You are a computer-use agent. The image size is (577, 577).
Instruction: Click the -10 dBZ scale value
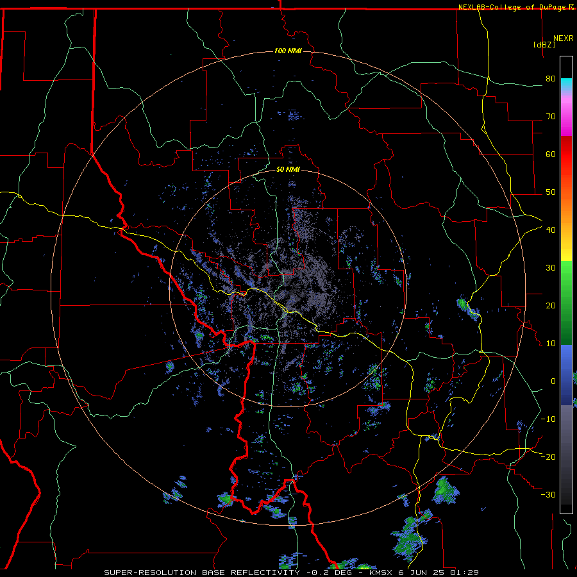coord(548,419)
